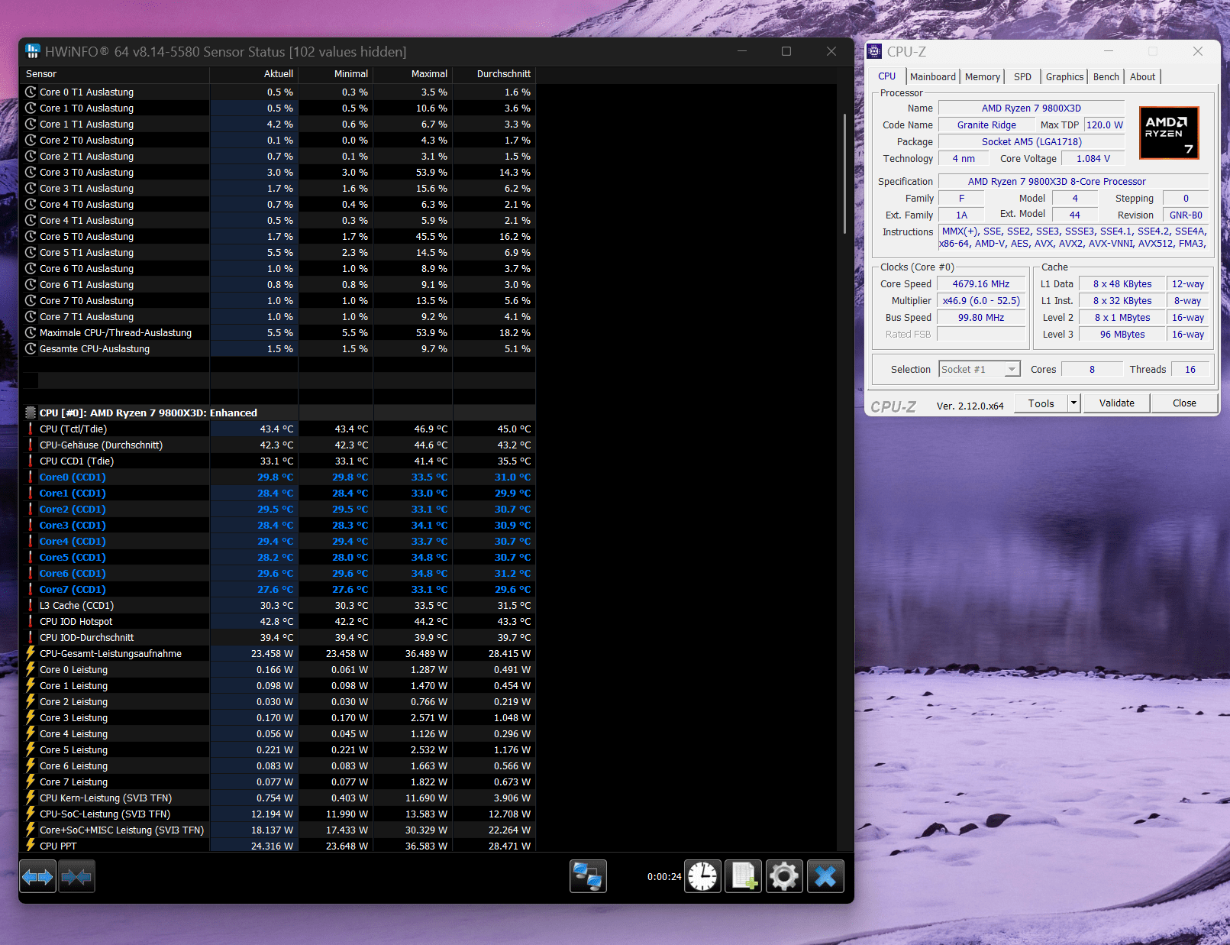Image resolution: width=1230 pixels, height=945 pixels.
Task: Click the lightning icon of CPU-SoC-Leistung row
Action: point(31,814)
